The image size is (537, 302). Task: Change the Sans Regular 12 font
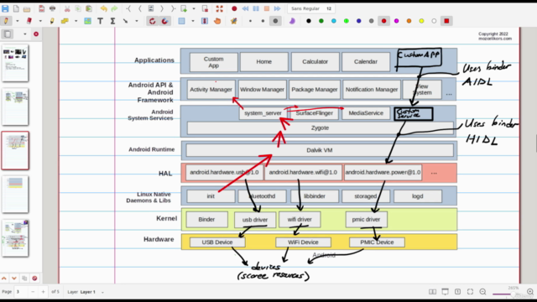click(311, 8)
